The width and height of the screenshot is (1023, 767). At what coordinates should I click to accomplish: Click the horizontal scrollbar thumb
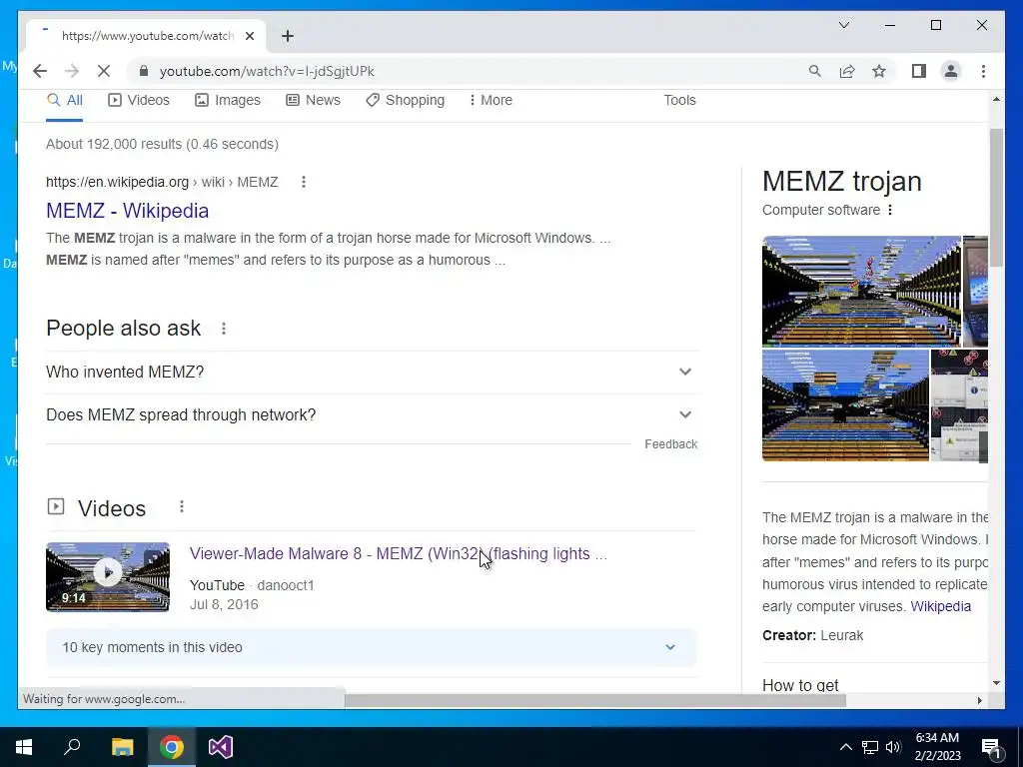pyautogui.click(x=595, y=700)
